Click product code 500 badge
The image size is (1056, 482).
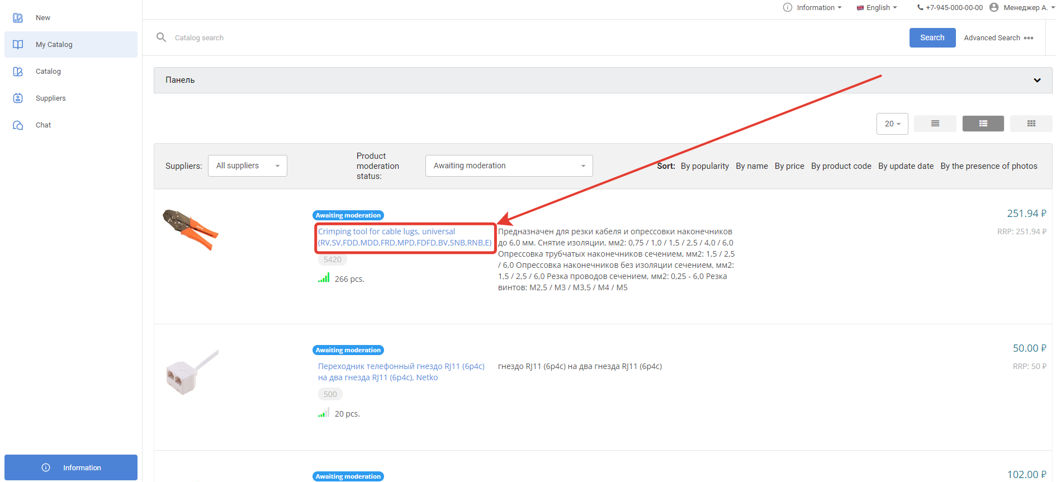pyautogui.click(x=330, y=394)
